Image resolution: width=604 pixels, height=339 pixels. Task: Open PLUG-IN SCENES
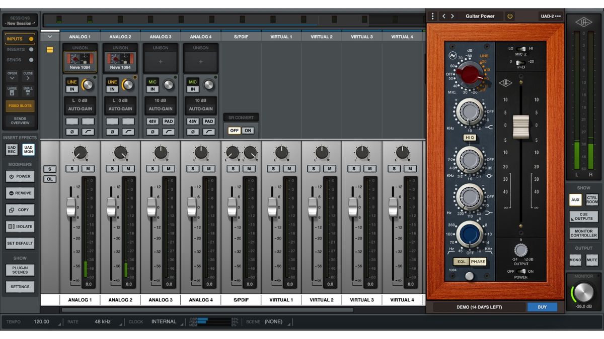(20, 270)
